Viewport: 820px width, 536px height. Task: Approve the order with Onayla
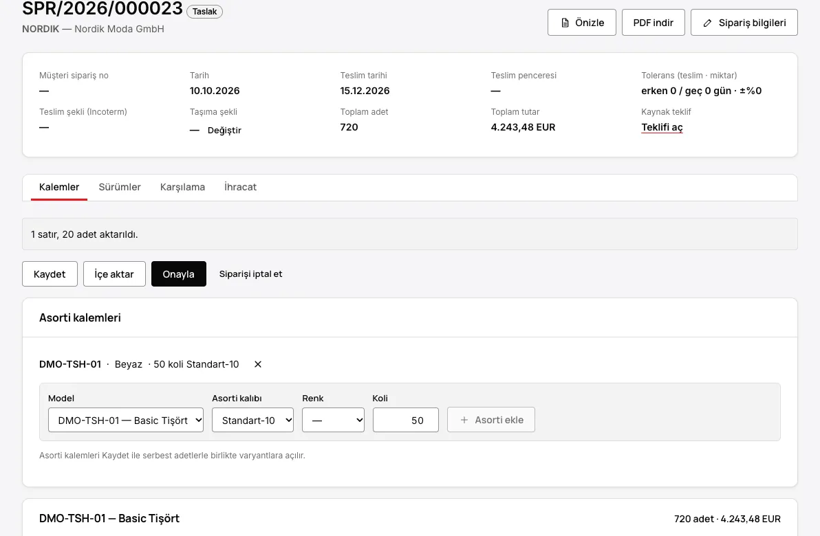(x=178, y=273)
